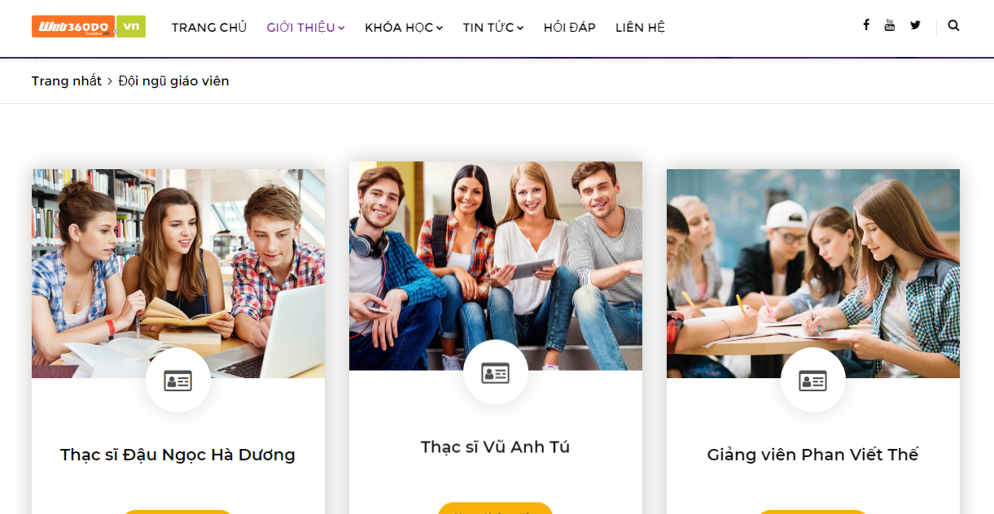
Task: Open the Liên hệ menu item
Action: click(x=641, y=28)
